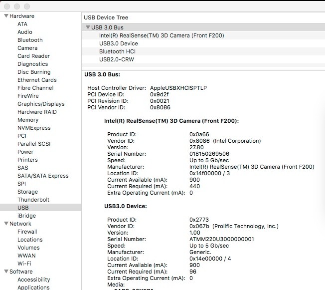Open Disc Burning category
325x290 pixels.
[x=34, y=72]
